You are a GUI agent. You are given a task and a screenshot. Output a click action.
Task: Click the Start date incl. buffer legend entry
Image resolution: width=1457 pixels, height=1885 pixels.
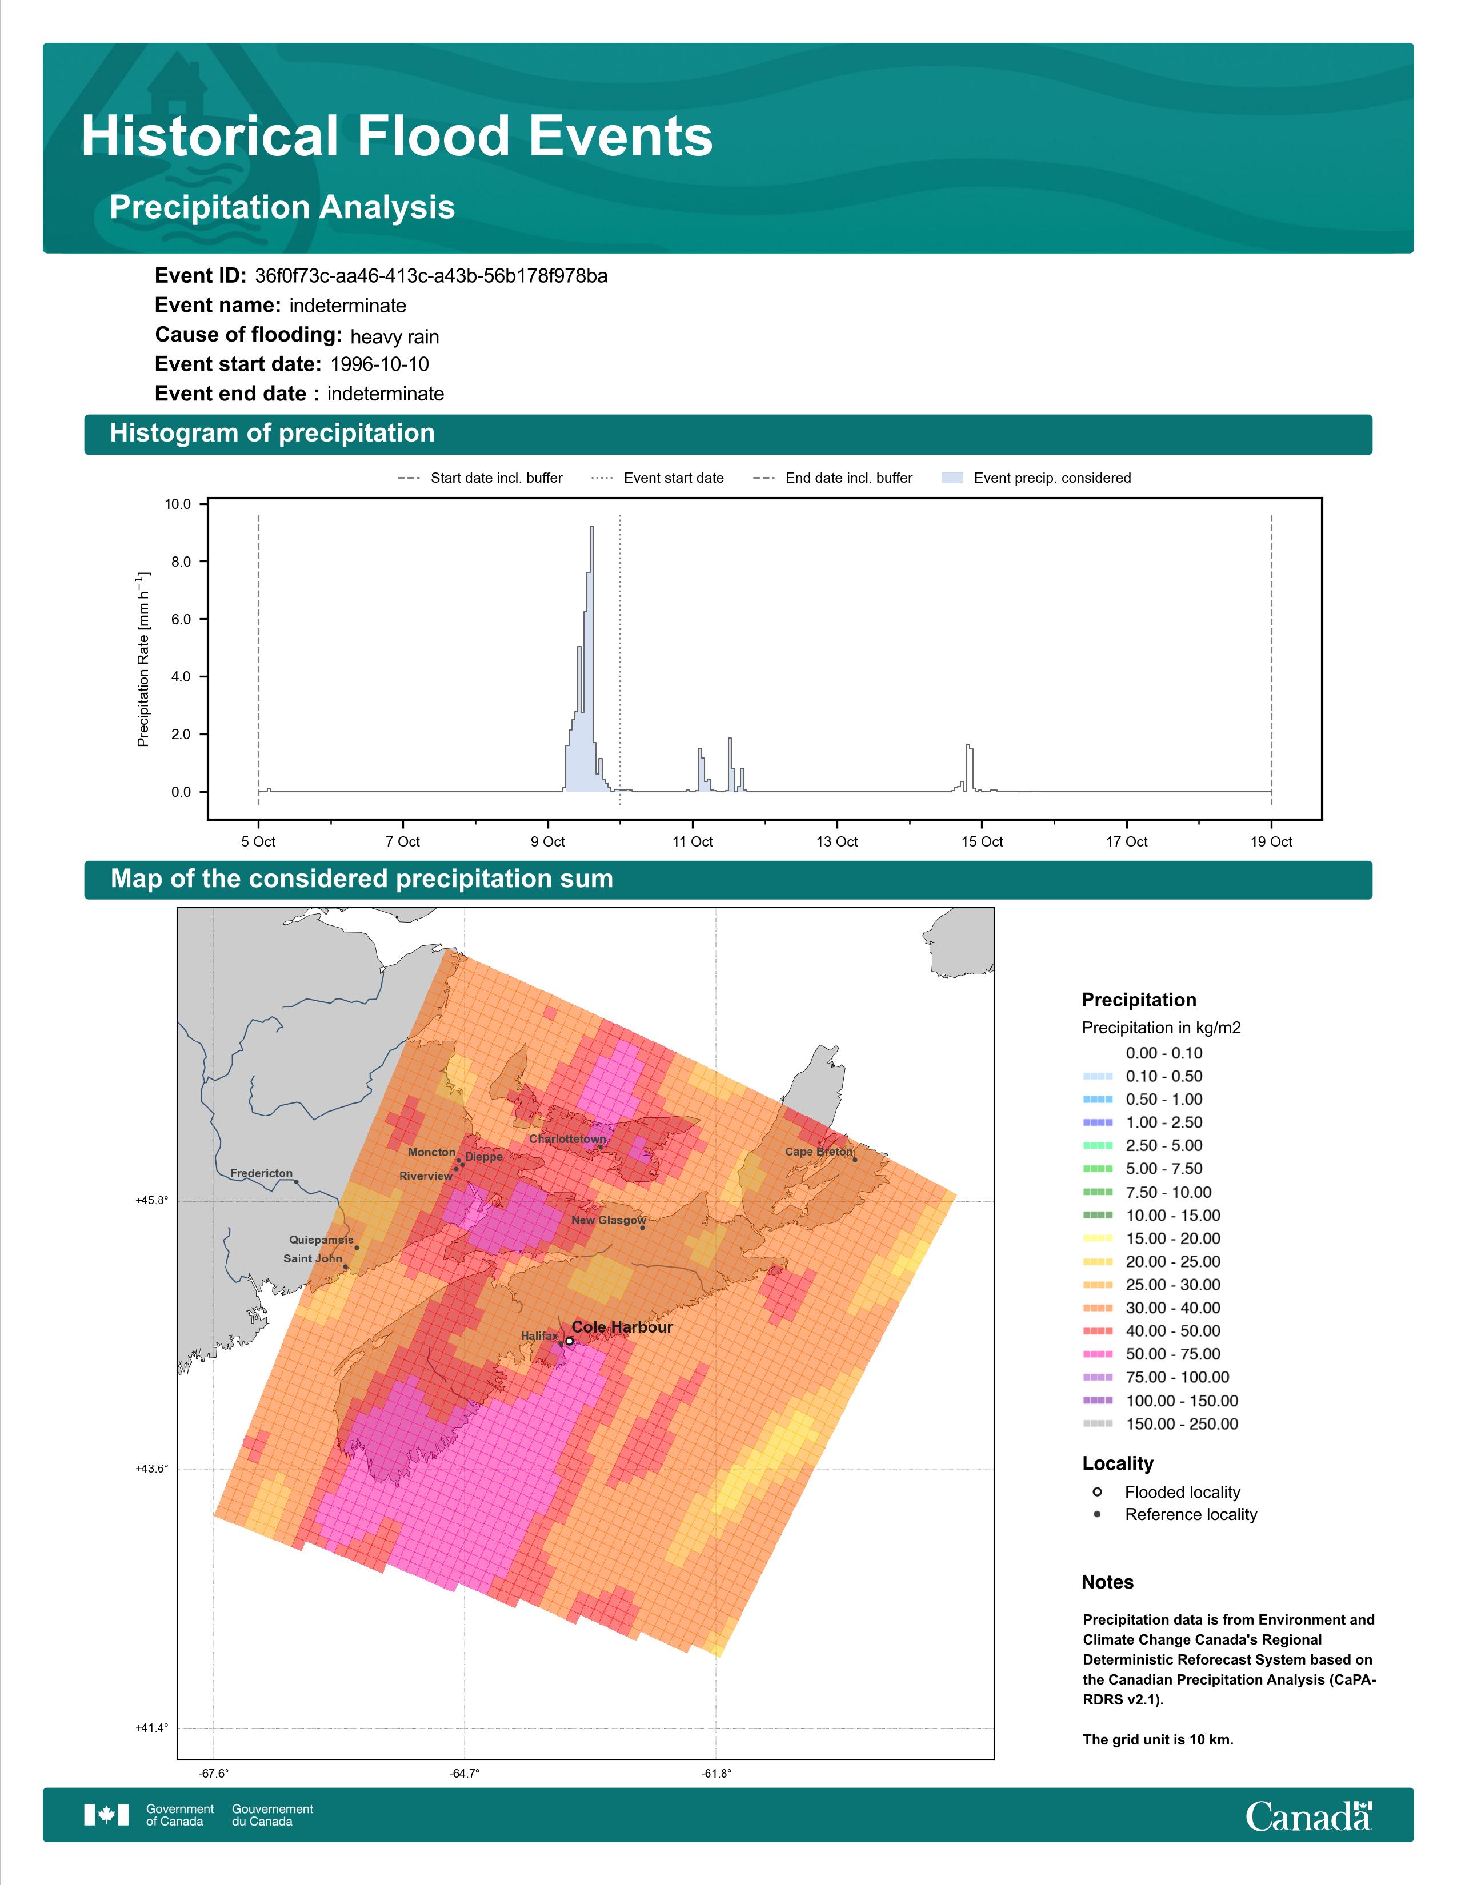pyautogui.click(x=480, y=478)
